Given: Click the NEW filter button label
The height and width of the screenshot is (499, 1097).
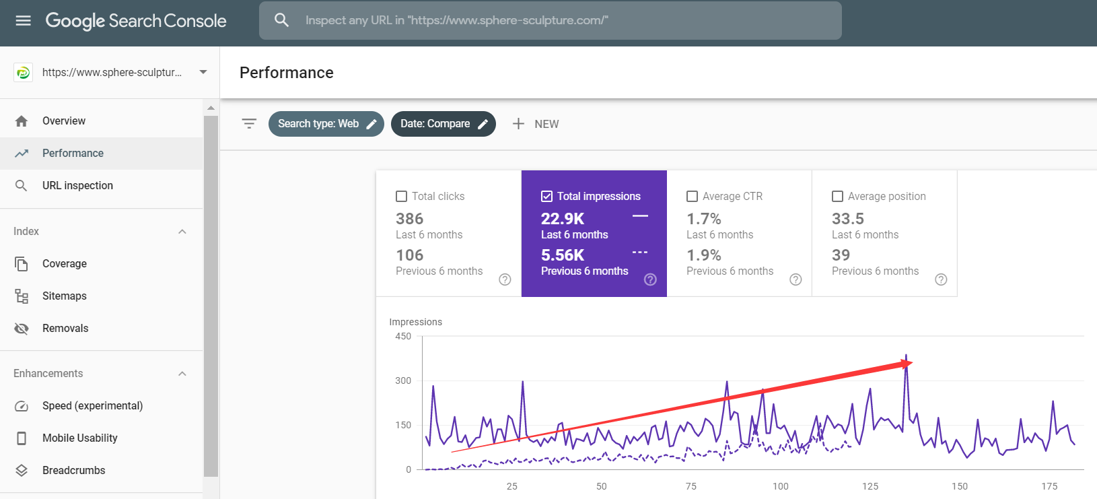Looking at the screenshot, I should (546, 124).
